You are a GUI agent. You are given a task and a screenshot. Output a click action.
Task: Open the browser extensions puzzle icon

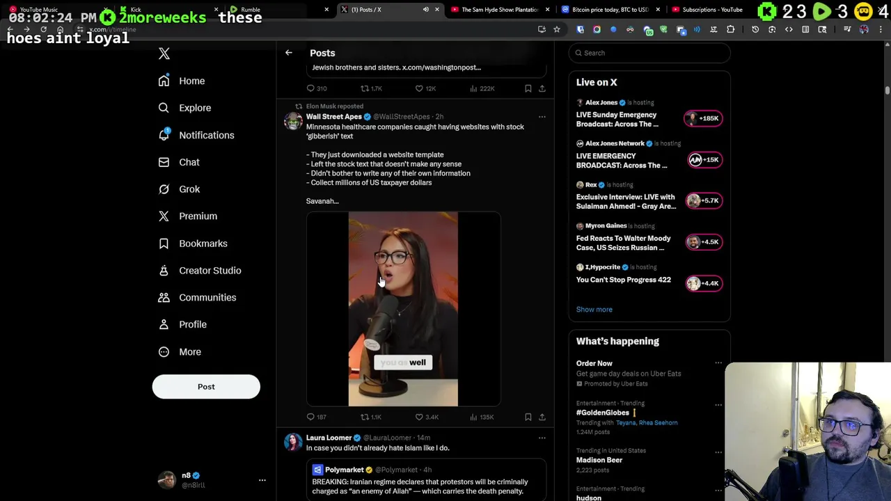[730, 29]
